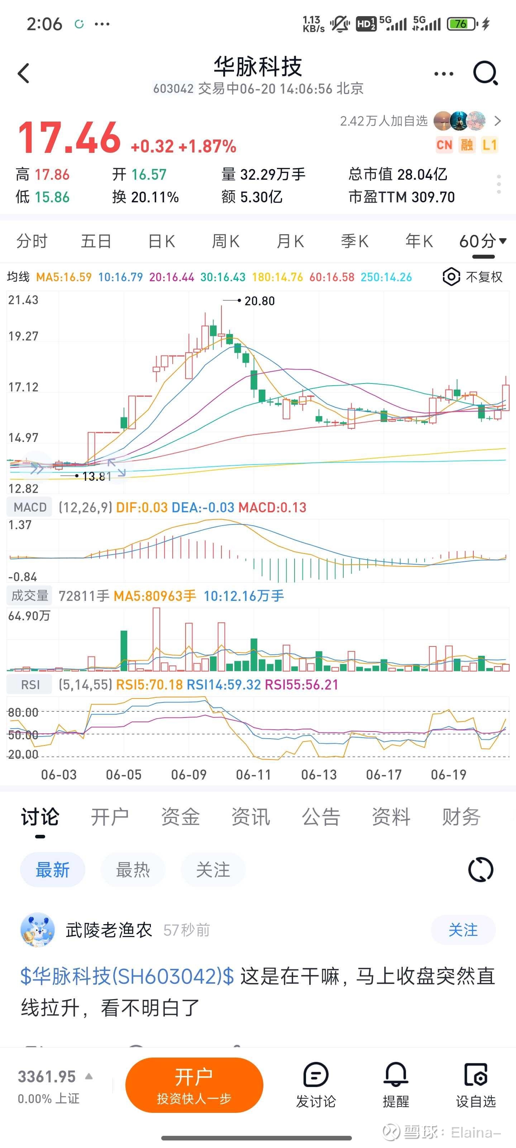Tap the chart fullscreen expand arrows icon
Screen dimensions: 516x1148
(117, 467)
